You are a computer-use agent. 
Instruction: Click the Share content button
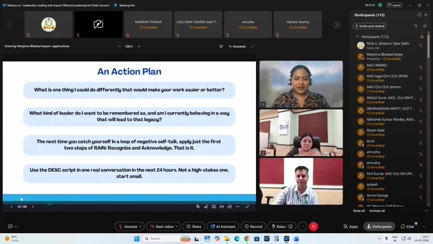[194, 226]
